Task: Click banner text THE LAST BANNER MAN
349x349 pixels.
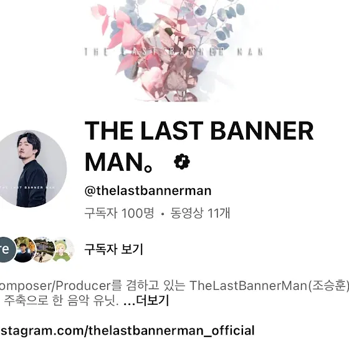Action: (174, 52)
